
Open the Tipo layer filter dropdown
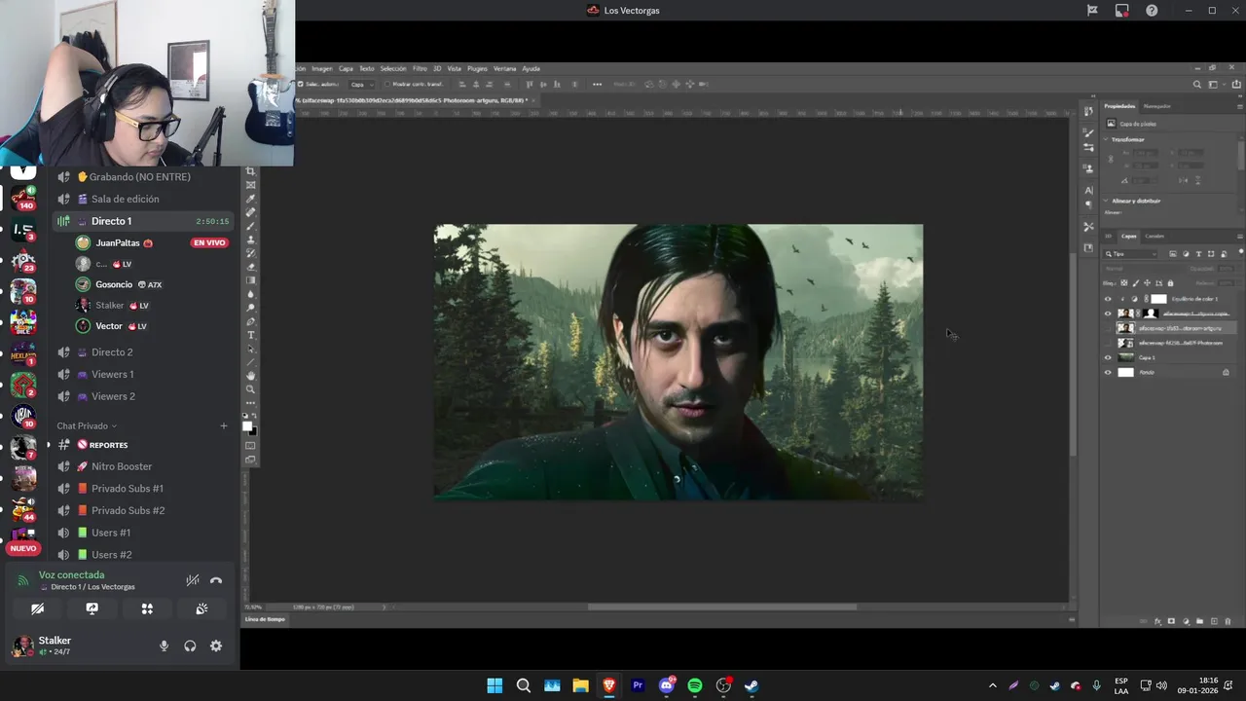click(1131, 254)
